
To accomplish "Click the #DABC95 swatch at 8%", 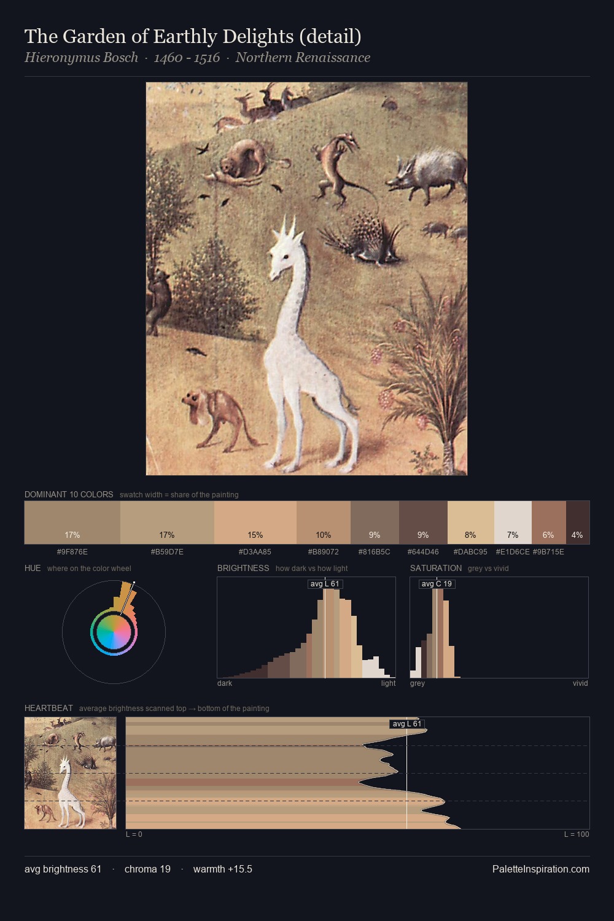I will click(x=471, y=523).
